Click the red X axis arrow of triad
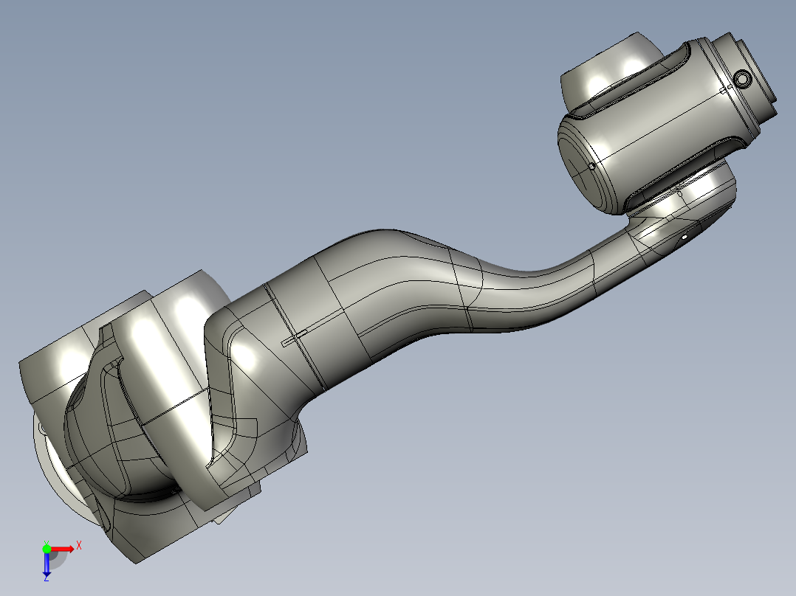Viewport: 796px width, 596px height. pyautogui.click(x=63, y=549)
